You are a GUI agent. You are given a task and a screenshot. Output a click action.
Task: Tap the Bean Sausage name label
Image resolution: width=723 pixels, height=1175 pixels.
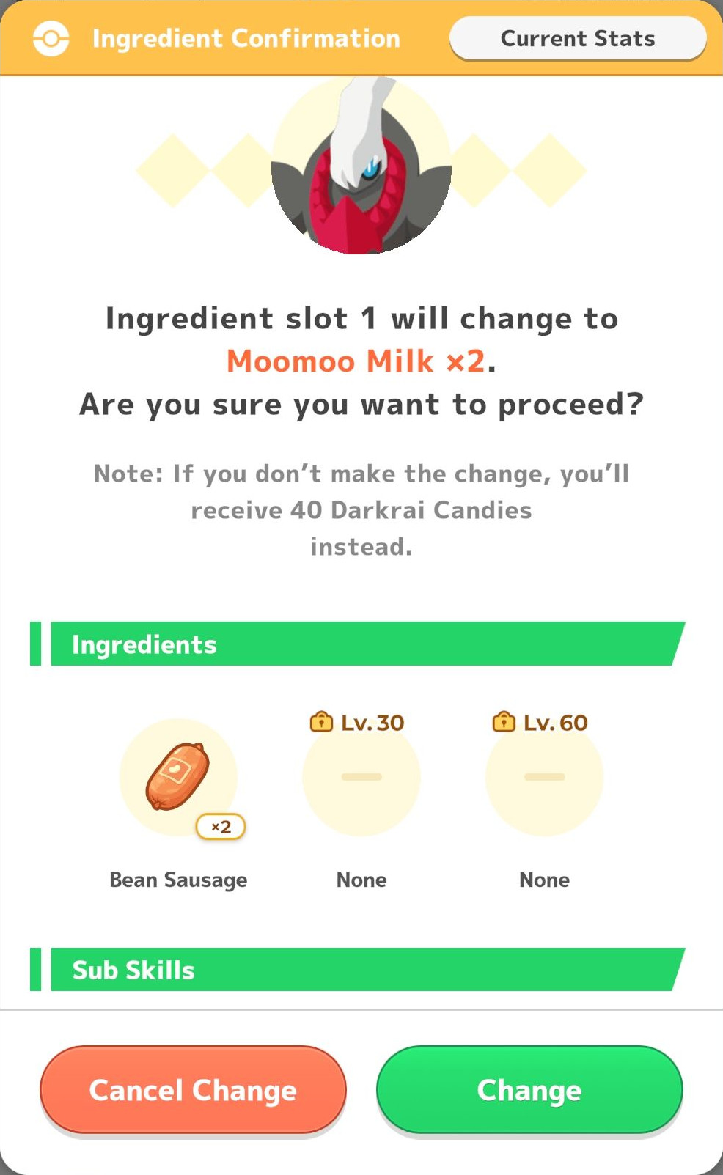(178, 880)
